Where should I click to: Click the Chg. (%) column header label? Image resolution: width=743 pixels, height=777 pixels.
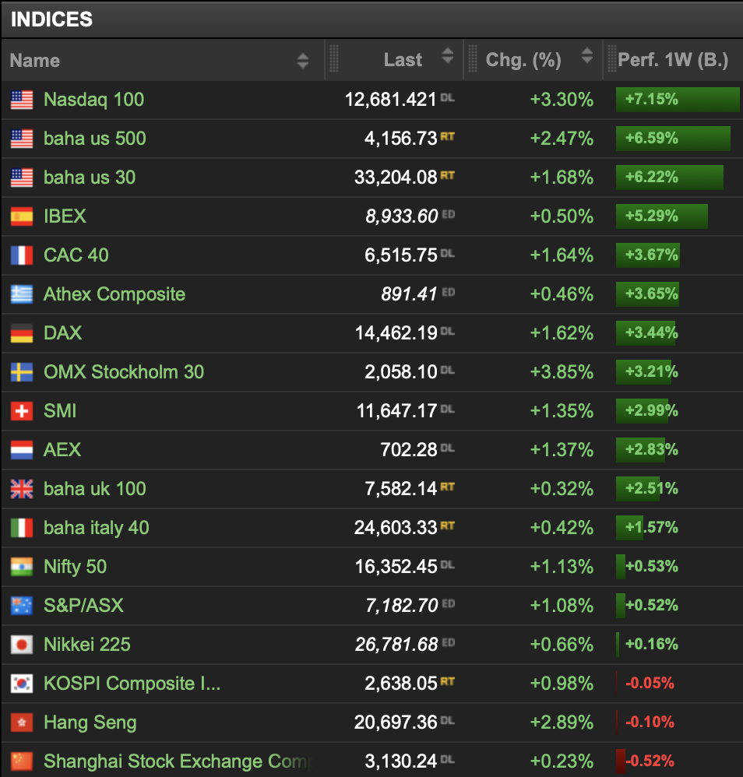[523, 60]
